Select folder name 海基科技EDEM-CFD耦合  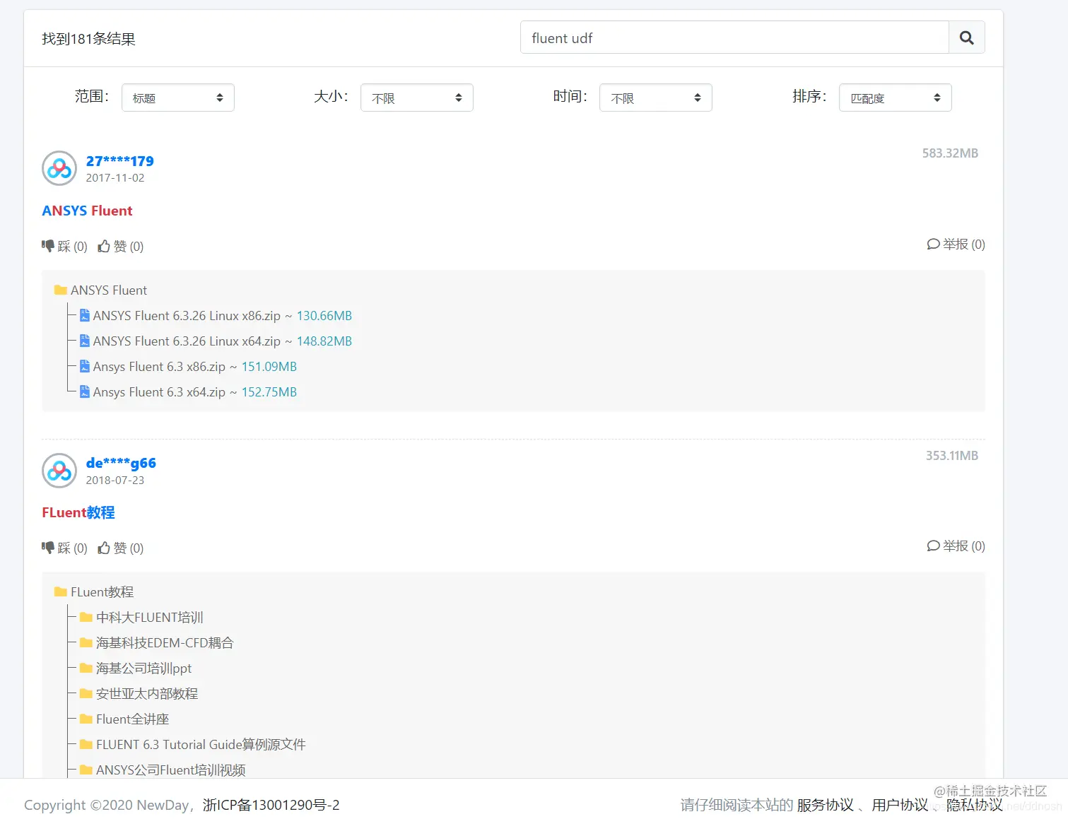click(x=165, y=642)
